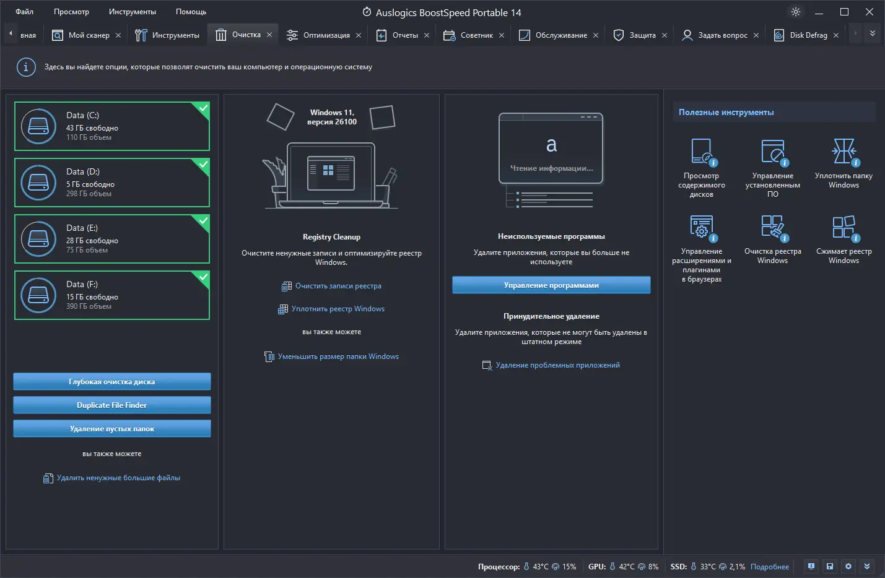Open the disk contents viewer tool icon
This screenshot has height=578, width=885.
[702, 152]
